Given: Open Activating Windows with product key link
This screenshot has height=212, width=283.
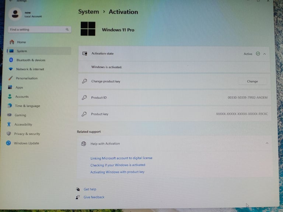Looking at the screenshot, I should pyautogui.click(x=117, y=172).
